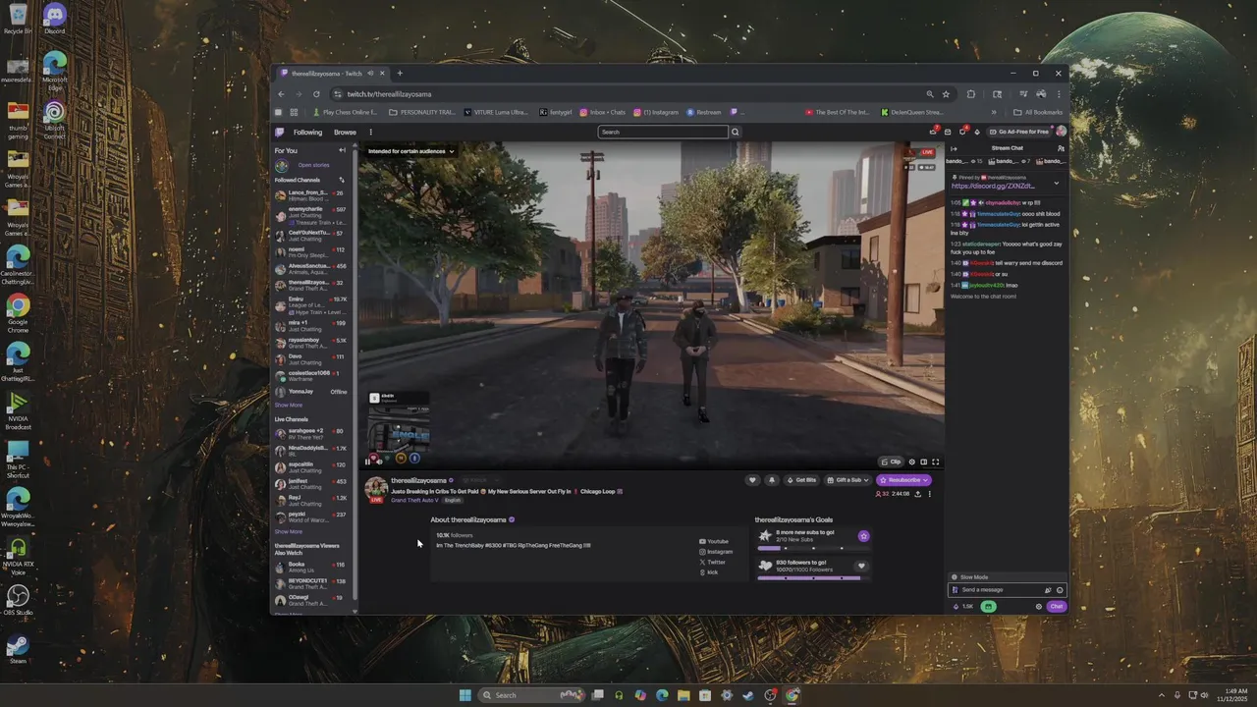
Task: Expand the pinned message chevron in chat
Action: point(1057,183)
